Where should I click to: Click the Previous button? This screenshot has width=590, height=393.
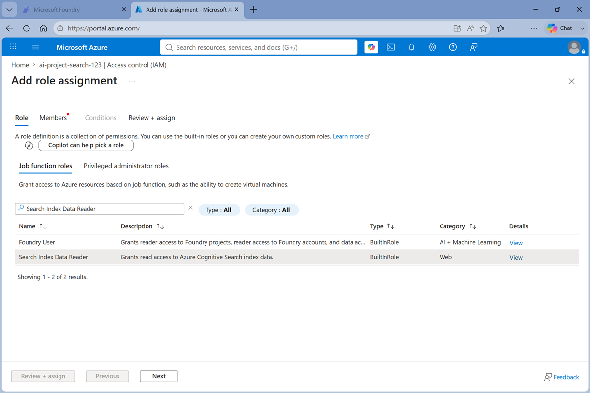(108, 376)
